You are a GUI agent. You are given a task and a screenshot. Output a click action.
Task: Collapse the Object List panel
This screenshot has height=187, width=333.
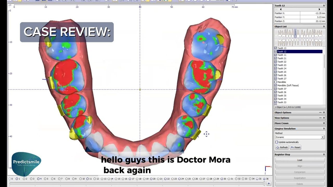[324, 26]
